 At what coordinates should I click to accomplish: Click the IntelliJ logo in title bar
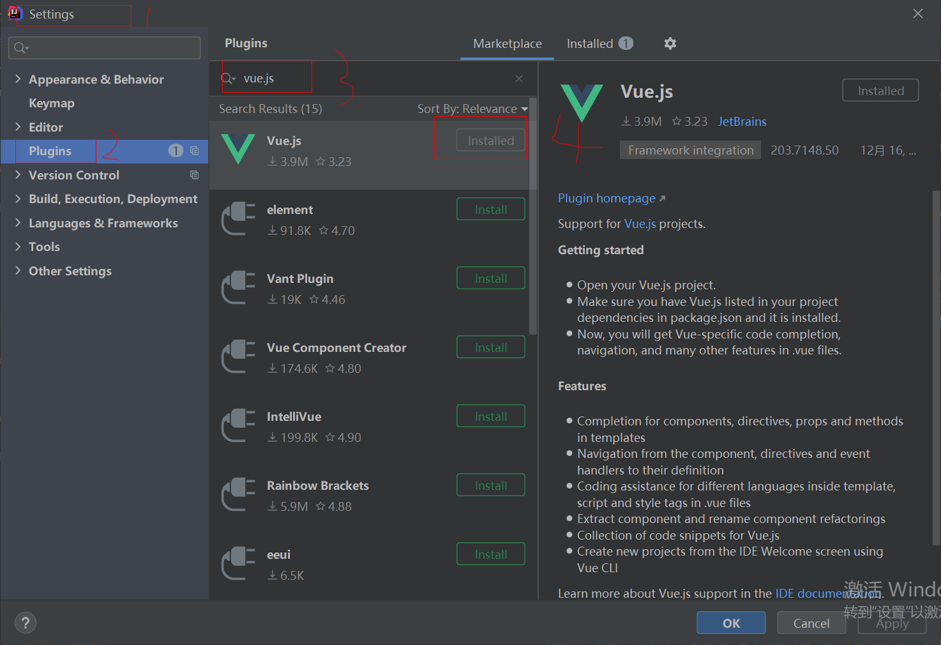(14, 13)
